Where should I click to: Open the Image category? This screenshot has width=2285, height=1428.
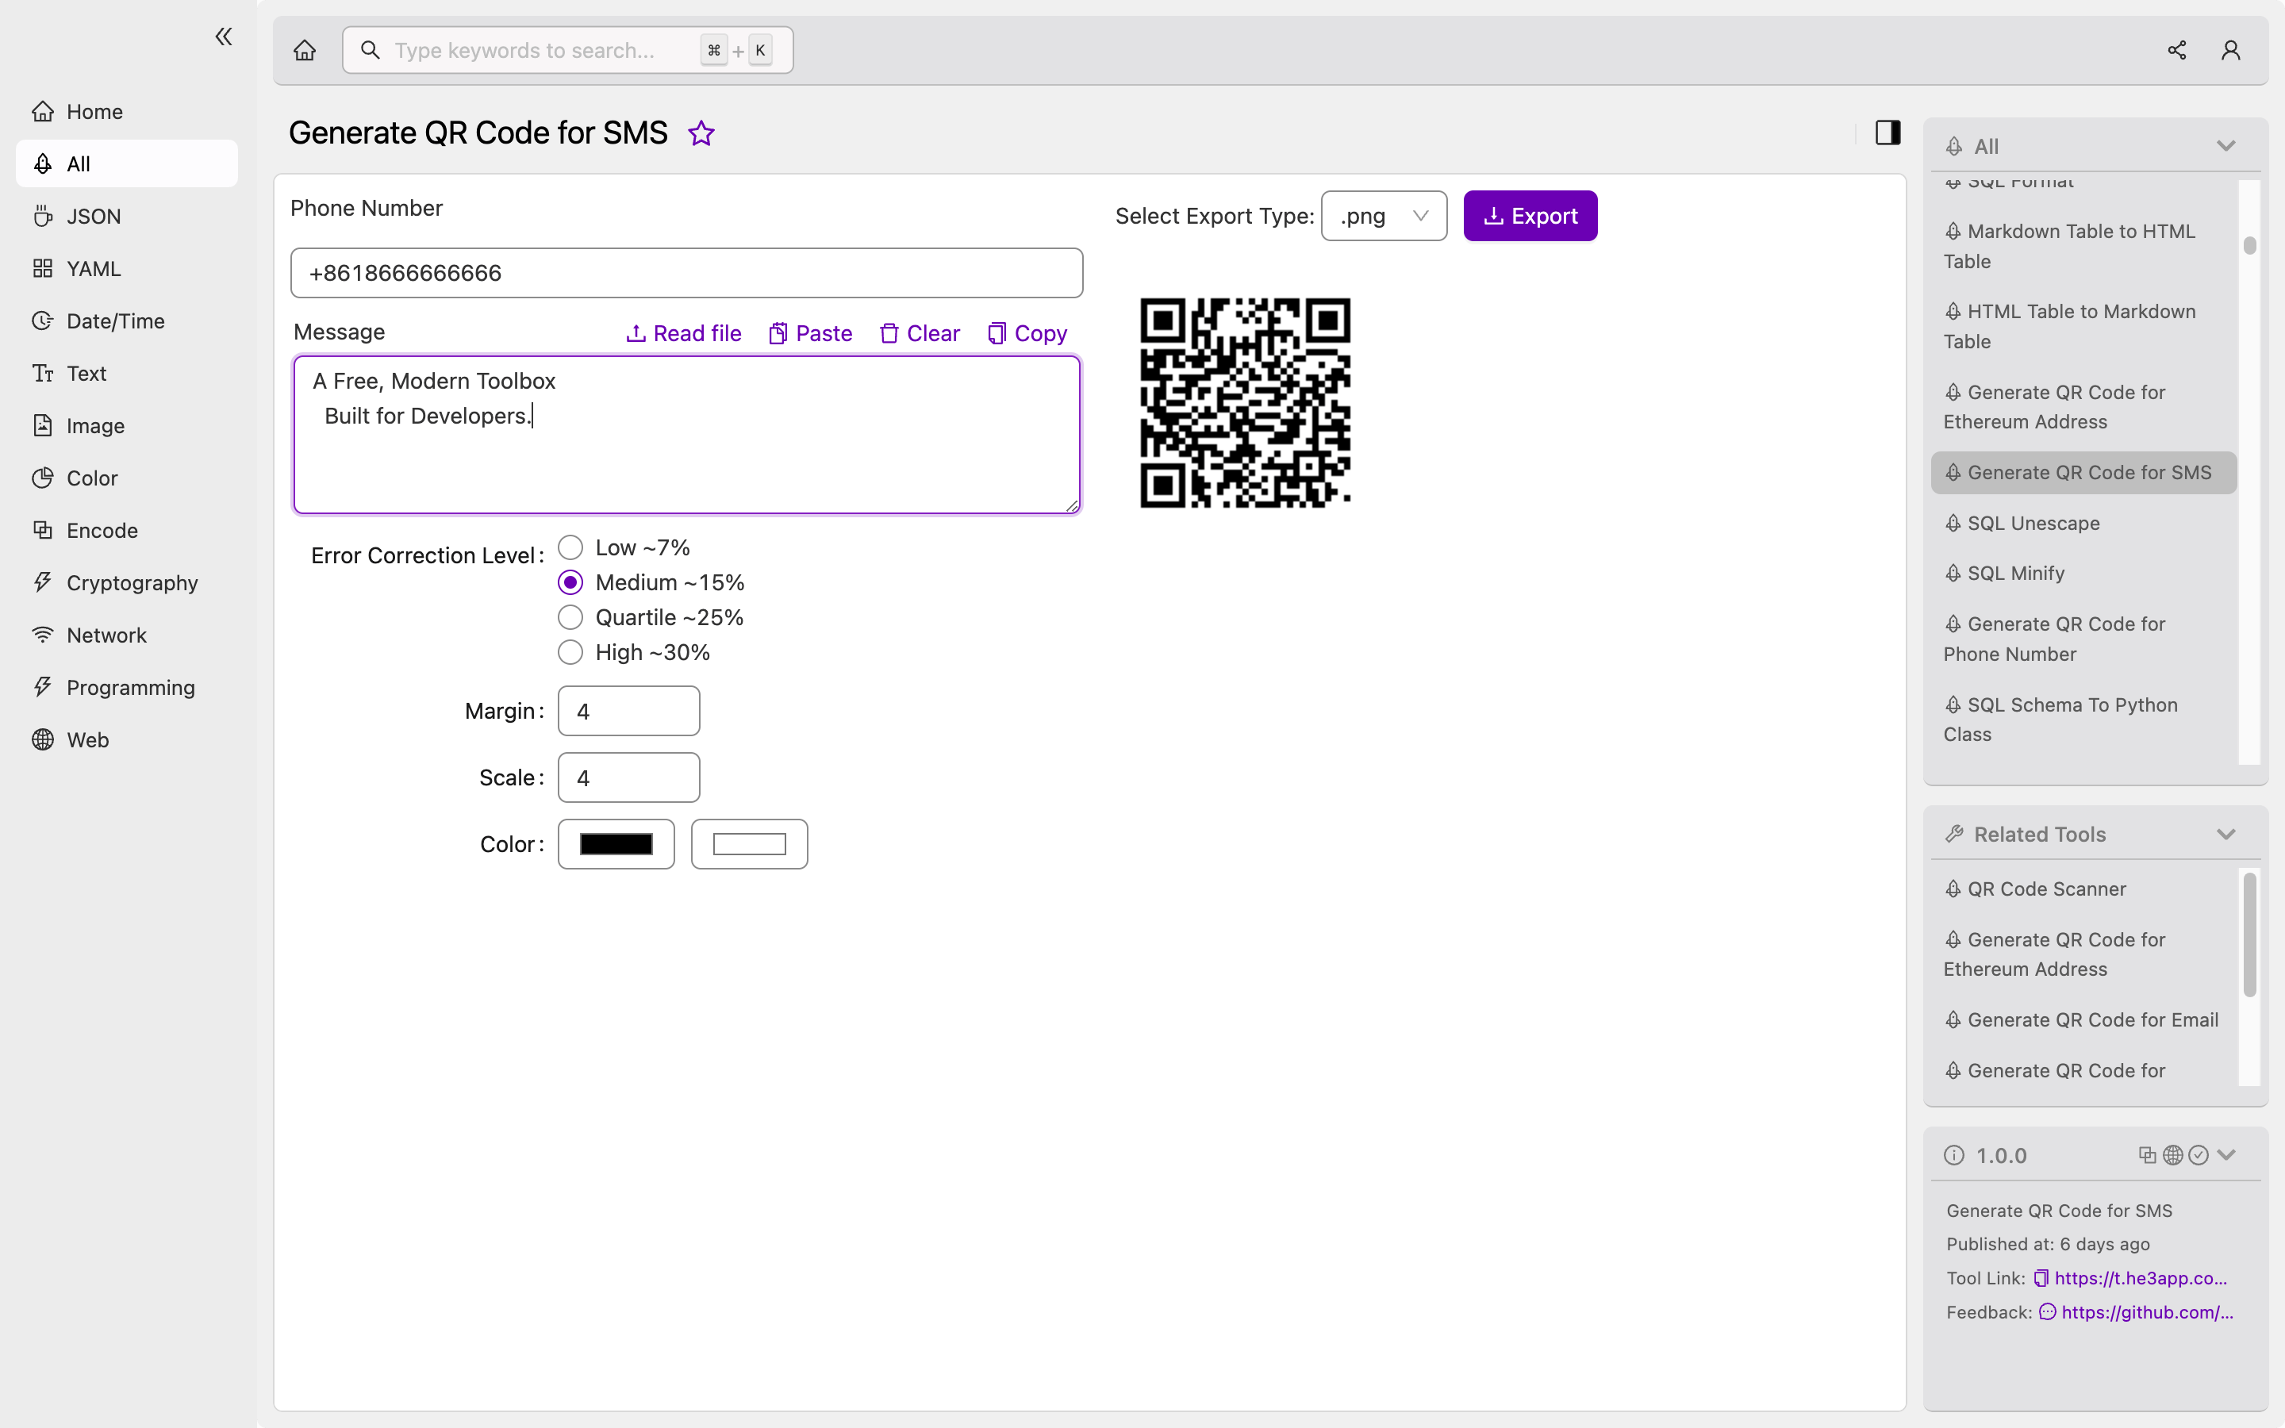[126, 426]
